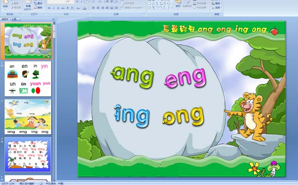Click the blue 'ing' text on the slide
The image size is (298, 185).
coord(132,116)
